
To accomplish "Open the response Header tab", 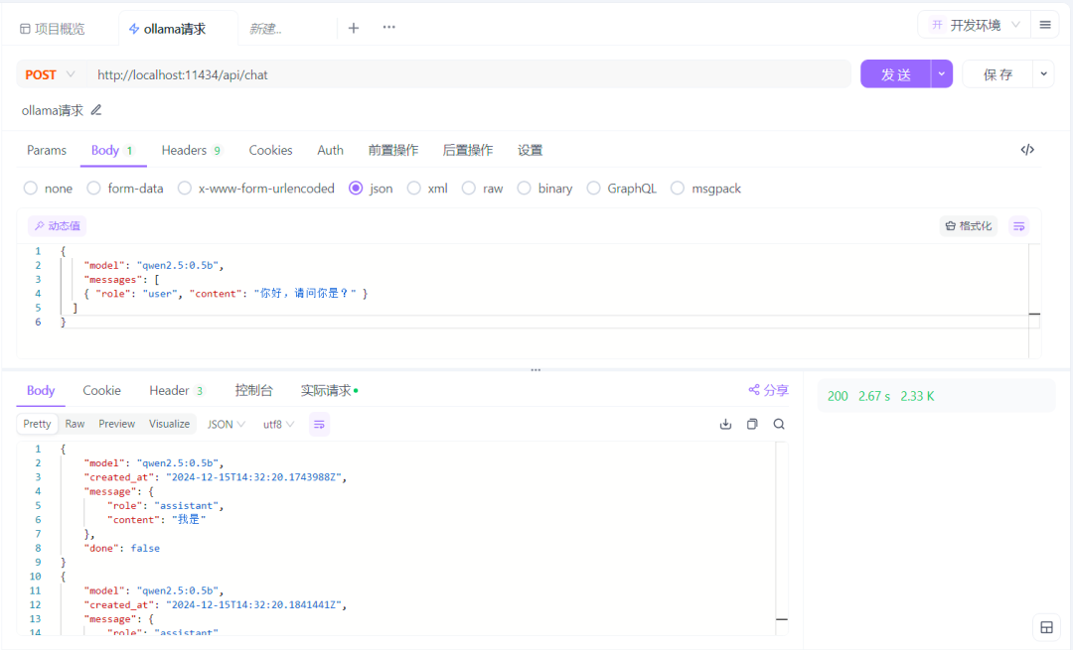I will pyautogui.click(x=177, y=391).
